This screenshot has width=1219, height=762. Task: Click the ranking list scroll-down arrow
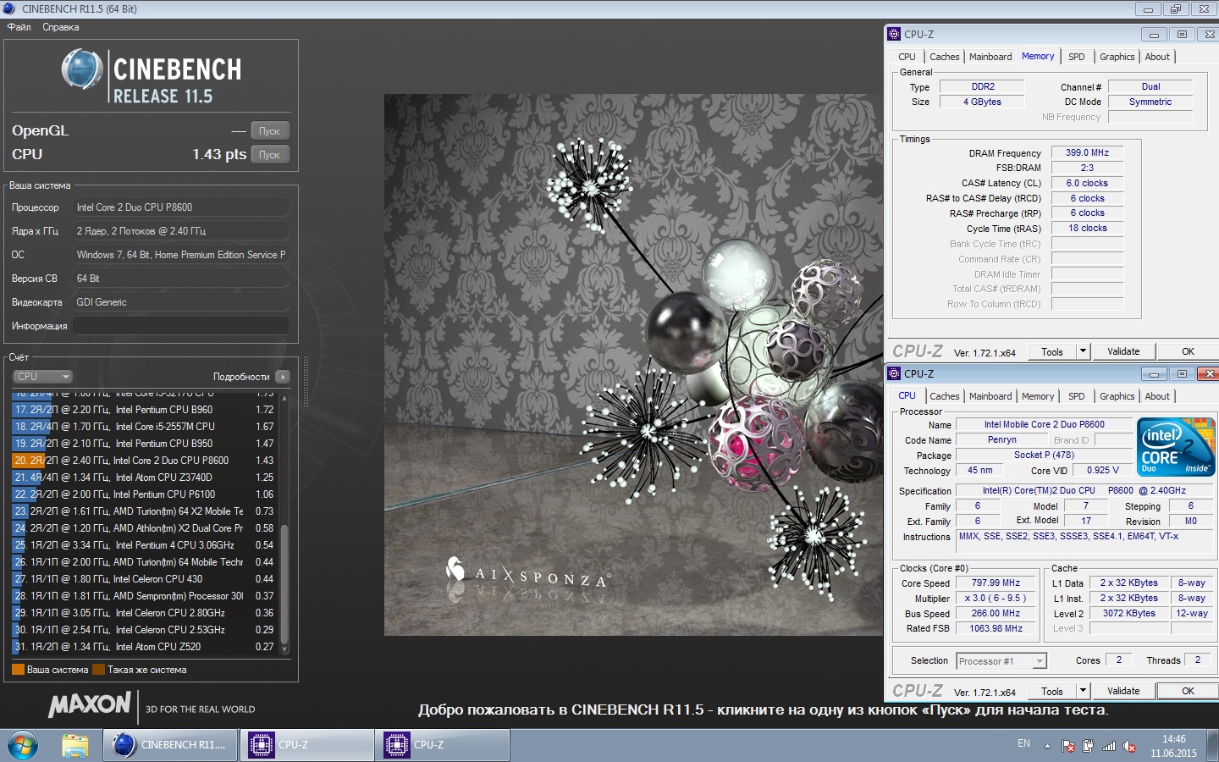click(x=284, y=650)
